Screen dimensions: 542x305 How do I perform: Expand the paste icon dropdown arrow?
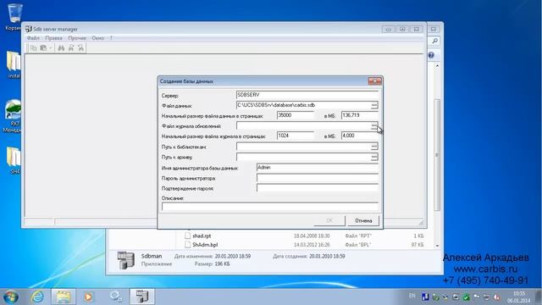(x=51, y=48)
